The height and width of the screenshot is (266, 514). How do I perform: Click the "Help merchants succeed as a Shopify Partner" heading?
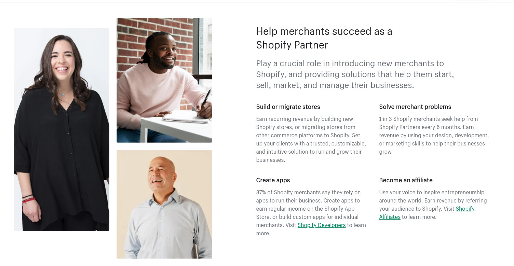pos(324,38)
